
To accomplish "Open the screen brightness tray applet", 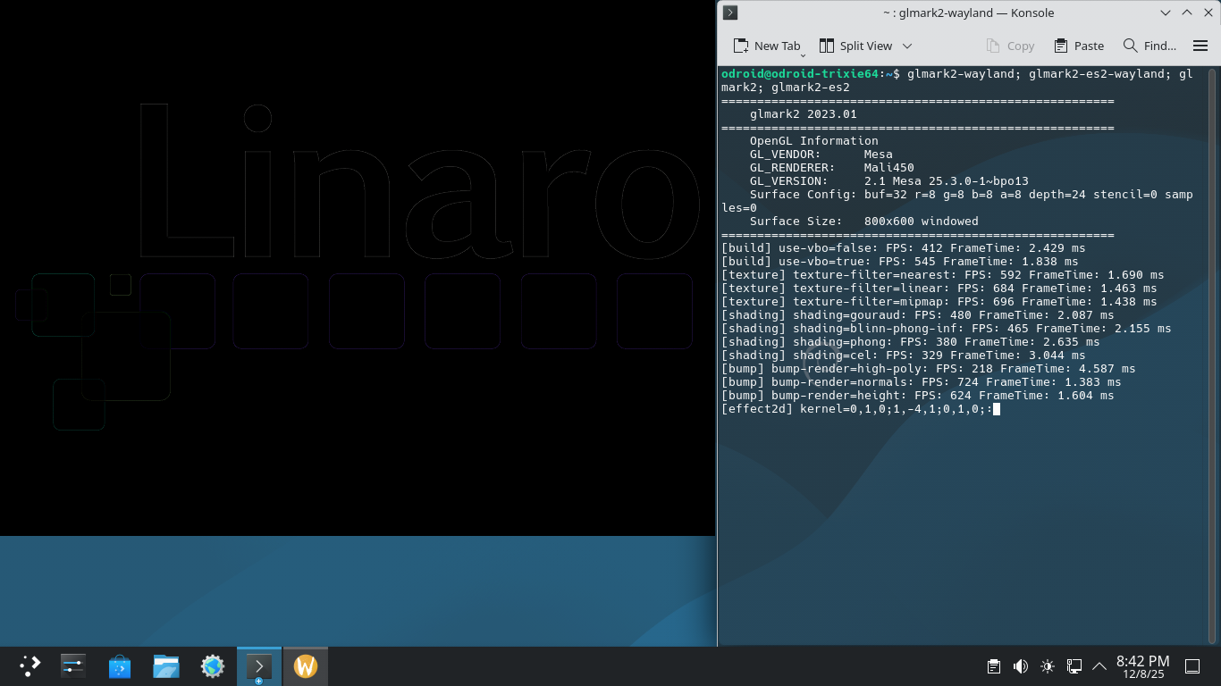I will click(1048, 666).
